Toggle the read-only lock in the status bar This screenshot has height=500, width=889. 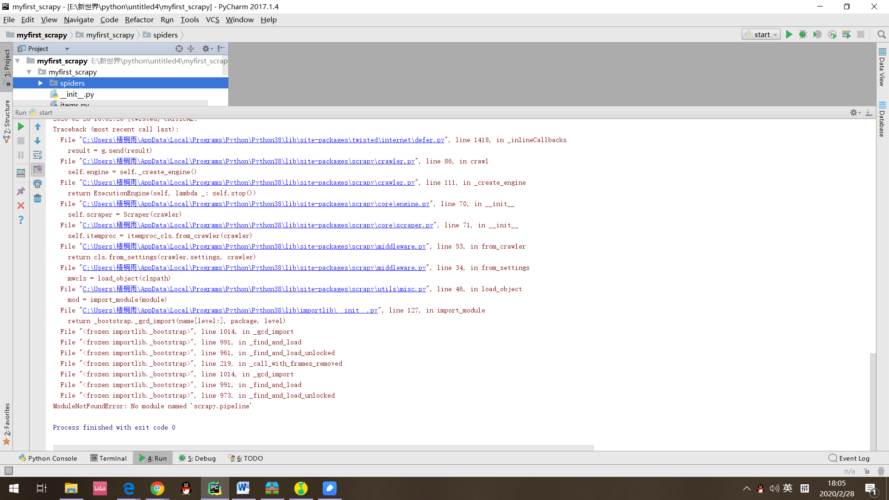866,471
